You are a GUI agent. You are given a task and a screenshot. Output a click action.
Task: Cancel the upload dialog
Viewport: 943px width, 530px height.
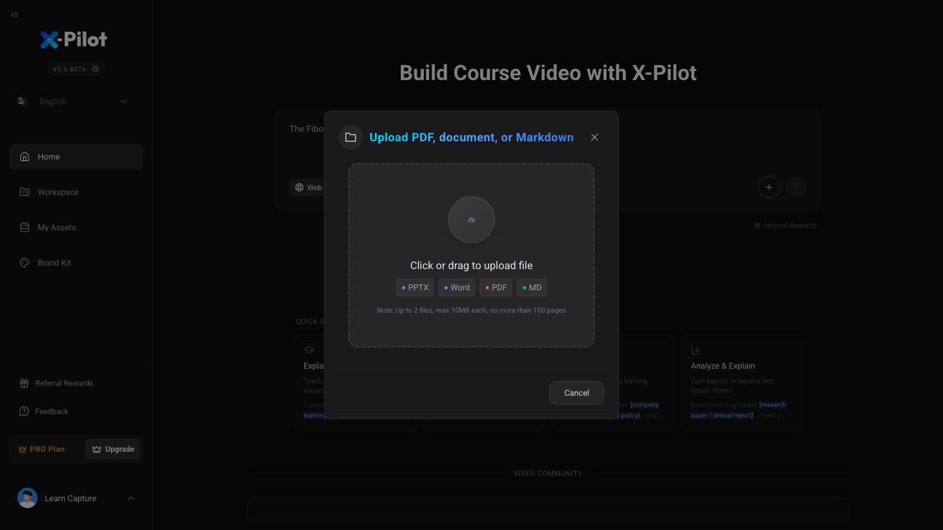click(576, 393)
